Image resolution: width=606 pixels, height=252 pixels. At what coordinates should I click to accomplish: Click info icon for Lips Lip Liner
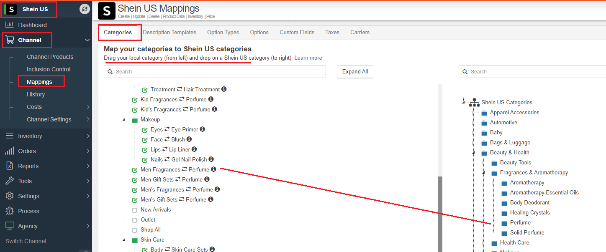(194, 149)
